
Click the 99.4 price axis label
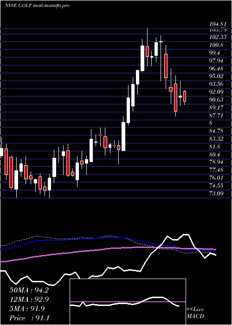point(214,53)
